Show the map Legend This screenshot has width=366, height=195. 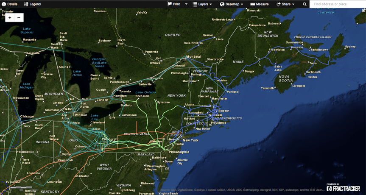32,4
